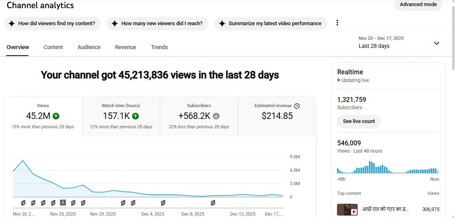Open the Audience tab
This screenshot has height=218, width=455.
point(89,47)
